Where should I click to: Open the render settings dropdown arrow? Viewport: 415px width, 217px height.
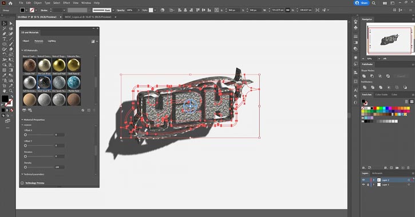pyautogui.click(x=97, y=41)
